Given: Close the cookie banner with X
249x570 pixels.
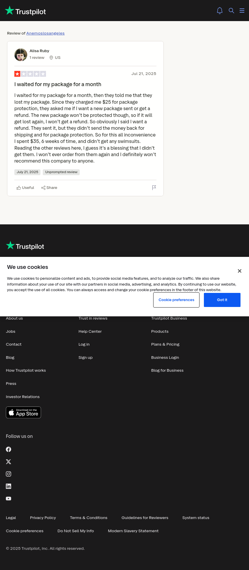Looking at the screenshot, I should [x=240, y=271].
